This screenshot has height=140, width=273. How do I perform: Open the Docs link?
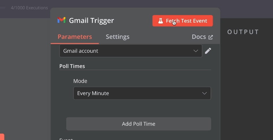pyautogui.click(x=199, y=37)
